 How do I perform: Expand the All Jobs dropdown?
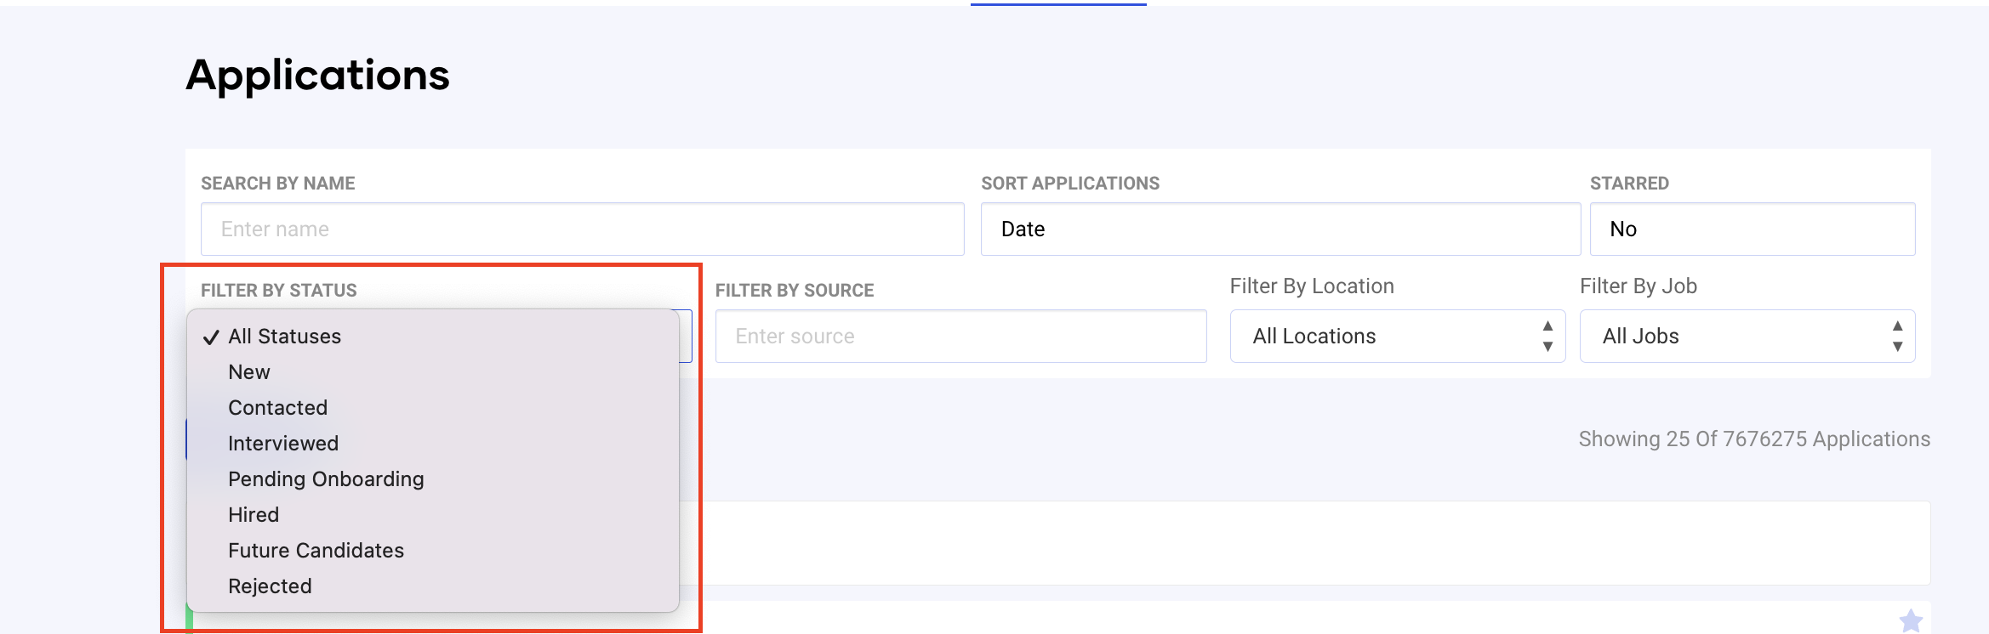1747,337
